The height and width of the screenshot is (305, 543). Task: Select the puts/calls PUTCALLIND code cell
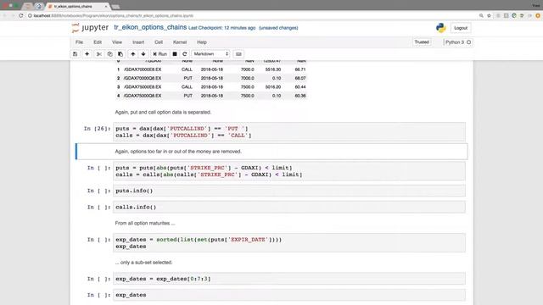click(x=289, y=132)
